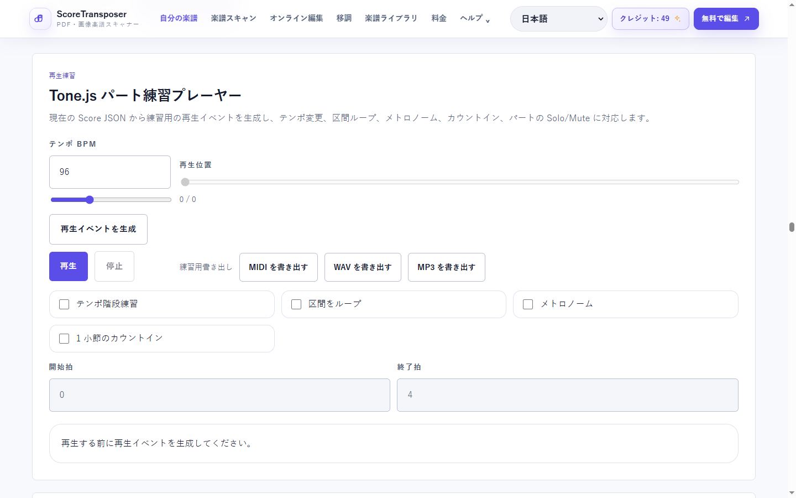Image resolution: width=796 pixels, height=498 pixels.
Task: Click MP3 を書き出す export button
Action: (x=447, y=267)
